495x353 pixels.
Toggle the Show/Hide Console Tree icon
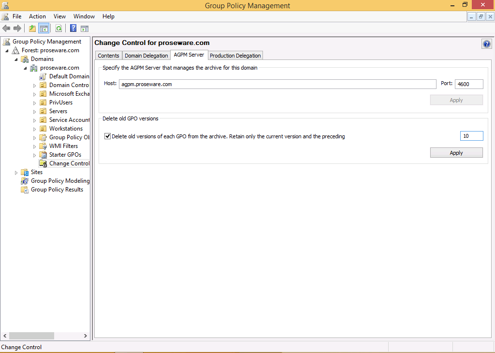(x=44, y=29)
